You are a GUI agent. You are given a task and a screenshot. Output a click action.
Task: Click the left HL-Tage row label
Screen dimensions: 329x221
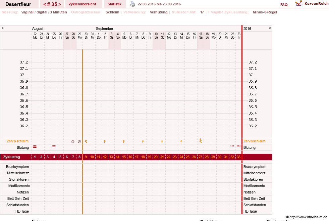point(22,211)
